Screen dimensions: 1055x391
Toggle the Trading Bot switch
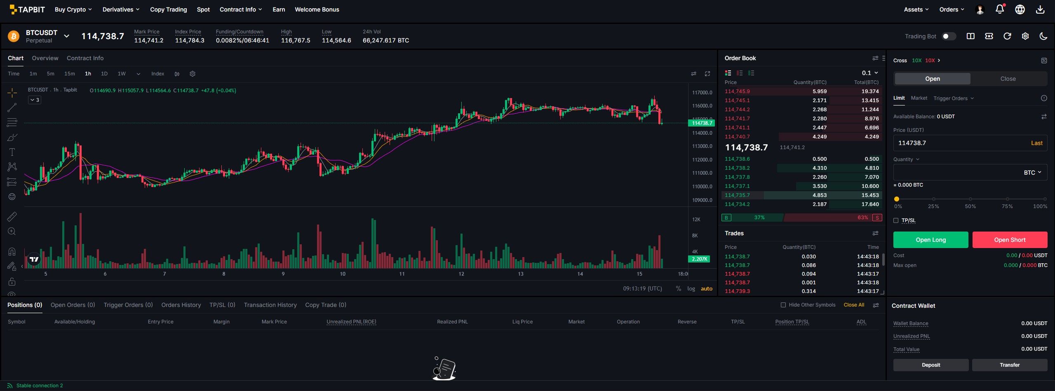[x=949, y=36]
